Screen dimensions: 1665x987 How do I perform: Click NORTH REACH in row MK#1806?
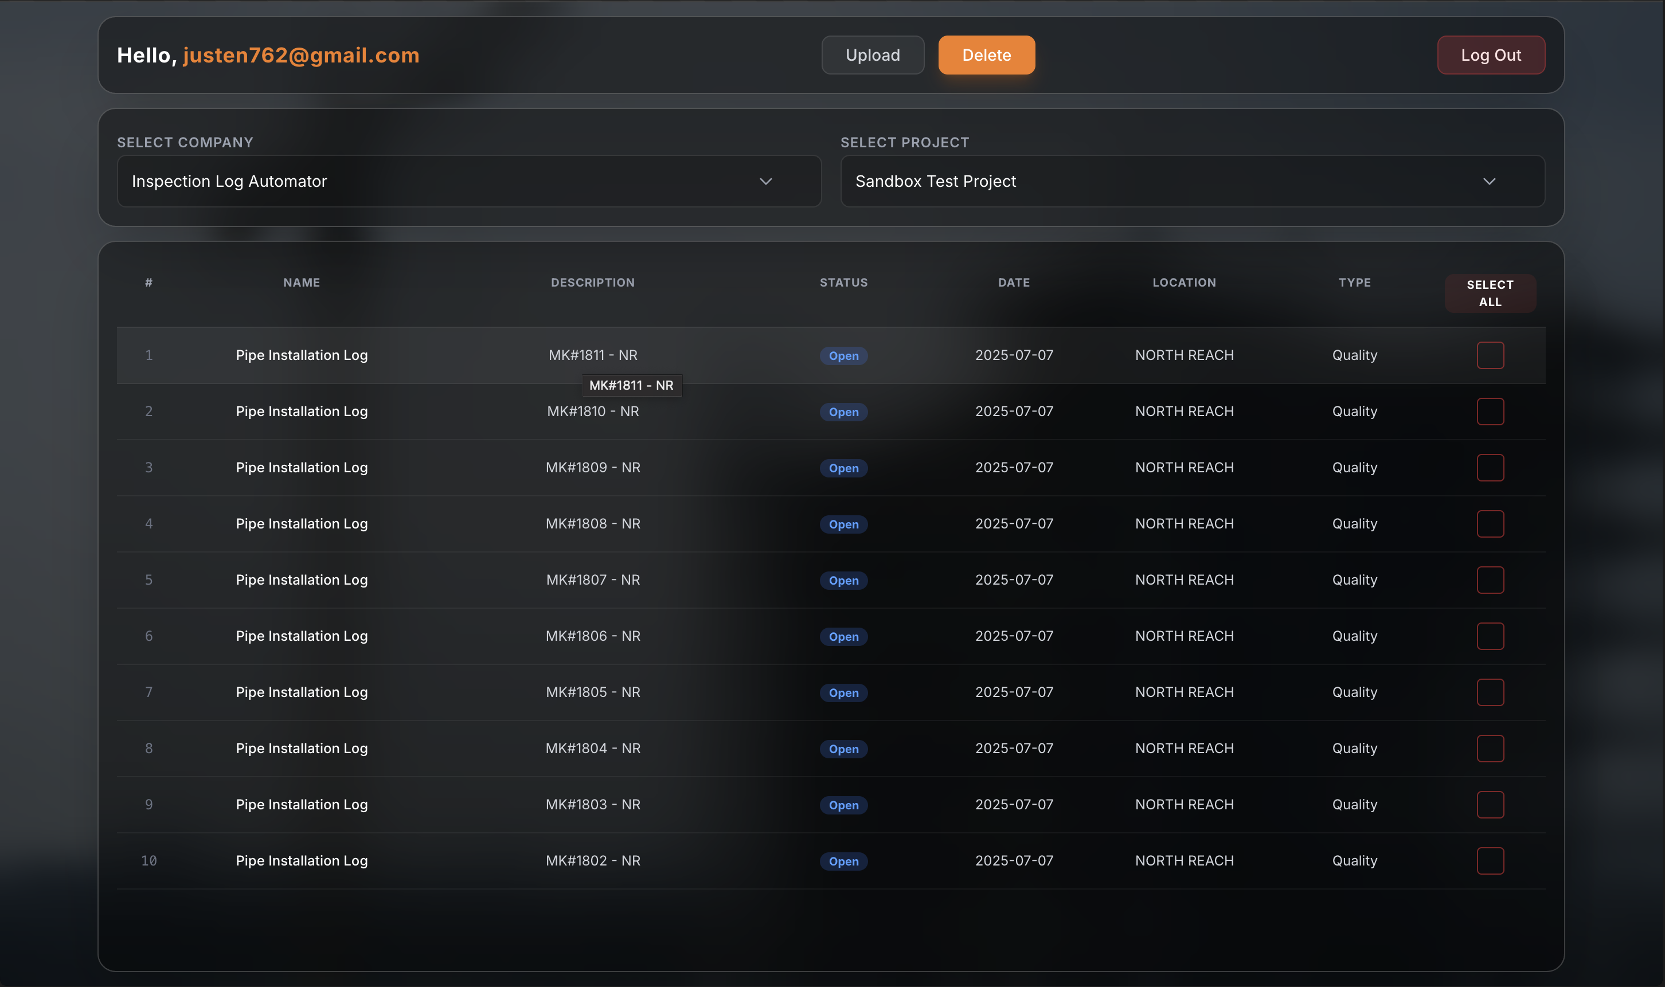tap(1184, 636)
